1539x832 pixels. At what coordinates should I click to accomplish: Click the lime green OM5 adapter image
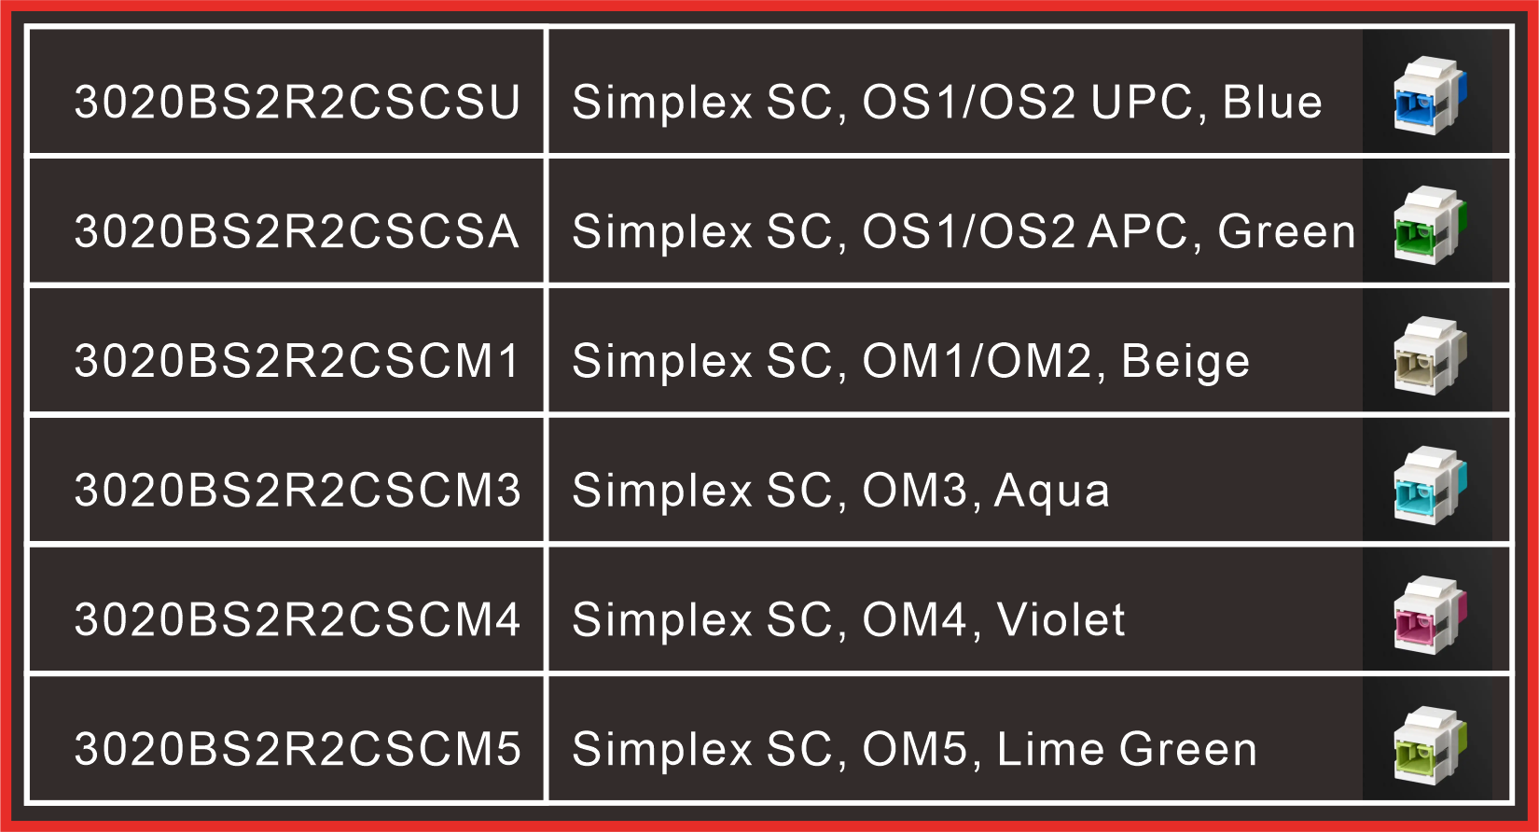coord(1429,743)
